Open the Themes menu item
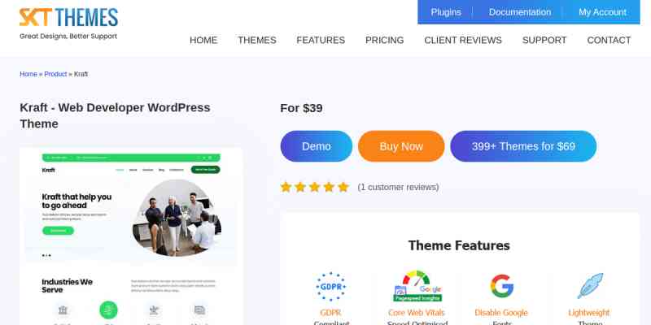Image resolution: width=651 pixels, height=325 pixels. pyautogui.click(x=257, y=40)
